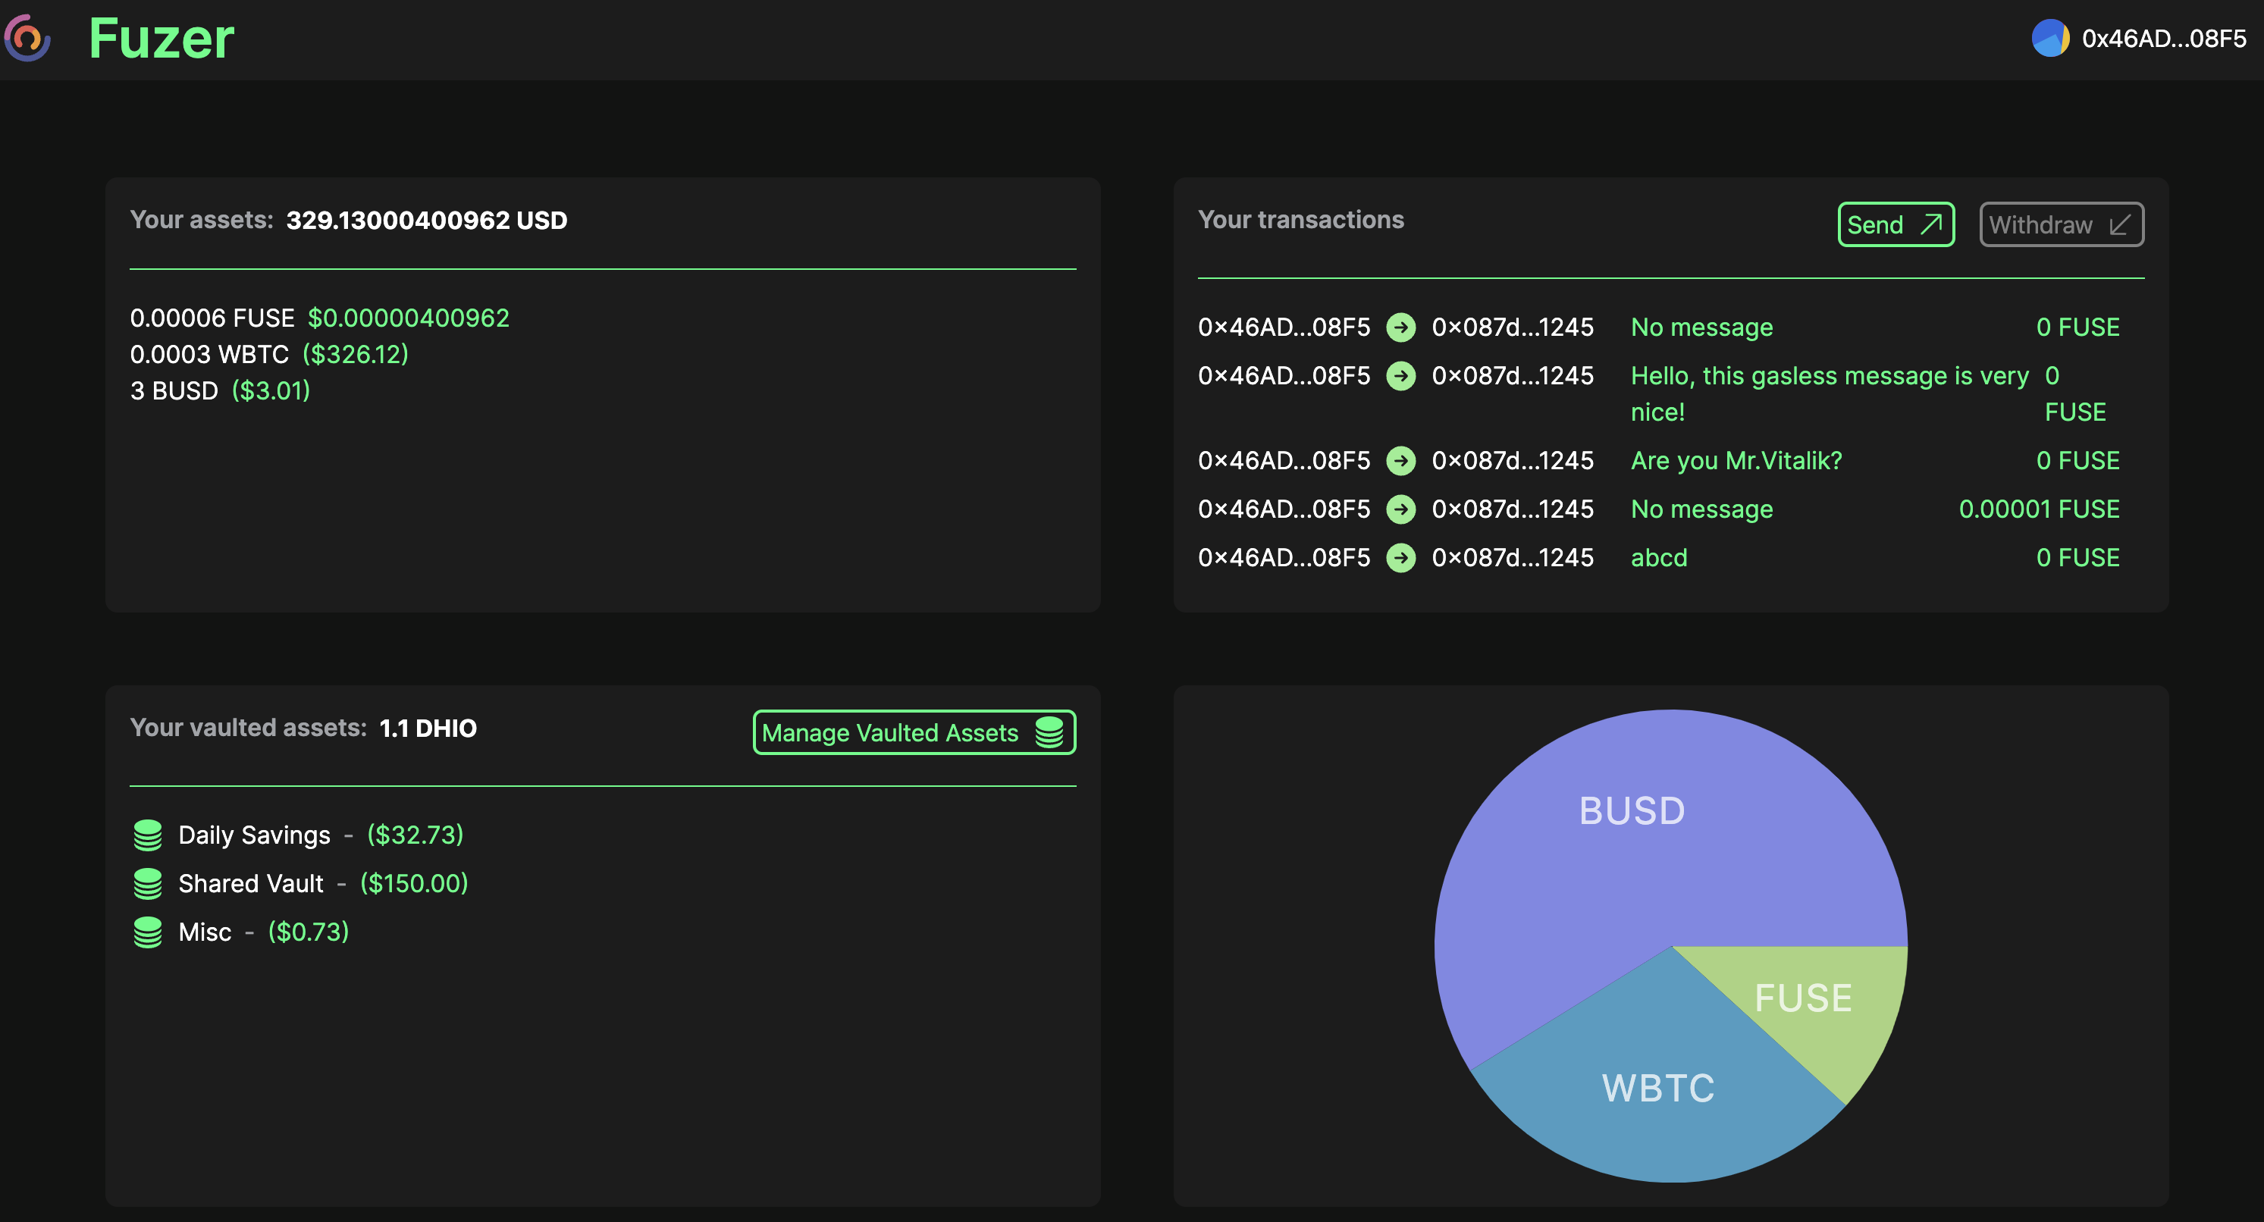Screen dimensions: 2264x1222
Task: Click the arrow icon on the 0.00001 FUSE transaction
Action: pyautogui.click(x=1400, y=509)
